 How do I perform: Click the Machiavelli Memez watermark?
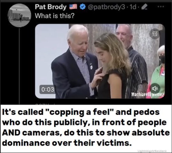pos(147,95)
